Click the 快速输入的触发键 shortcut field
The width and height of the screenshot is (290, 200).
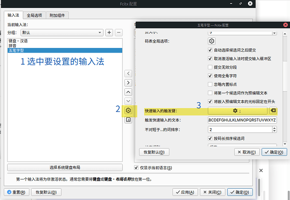coord(237,111)
